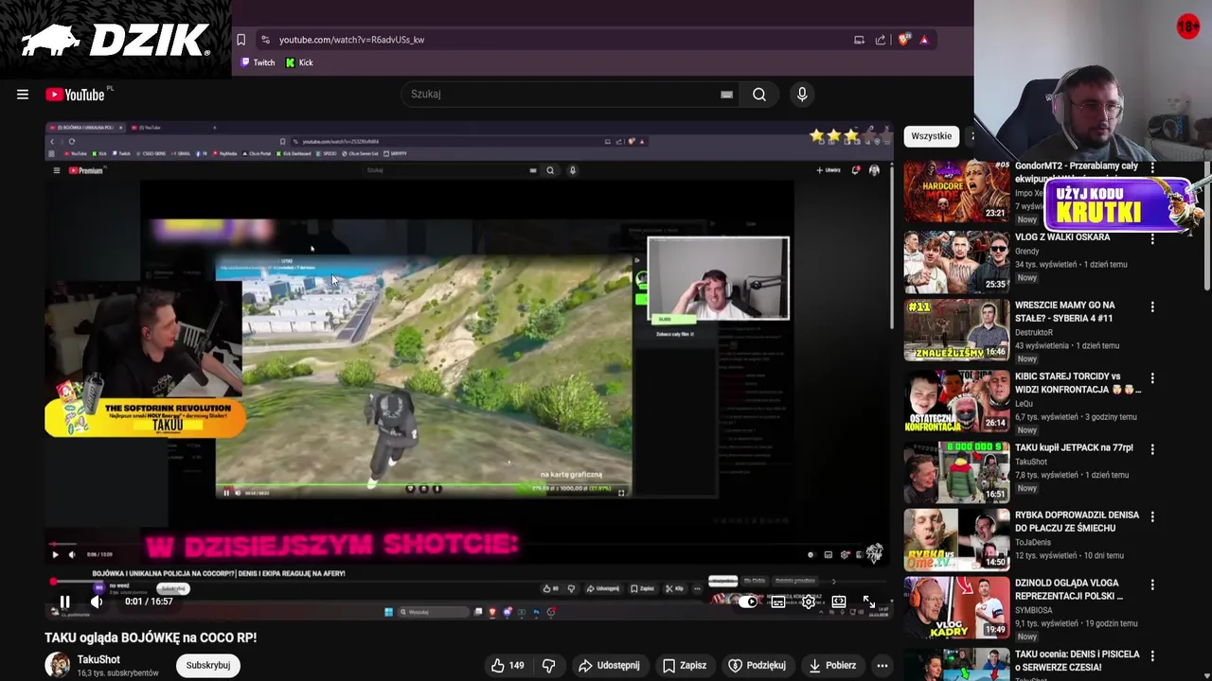
Task: Dislike the video with thumbs down
Action: click(x=548, y=665)
